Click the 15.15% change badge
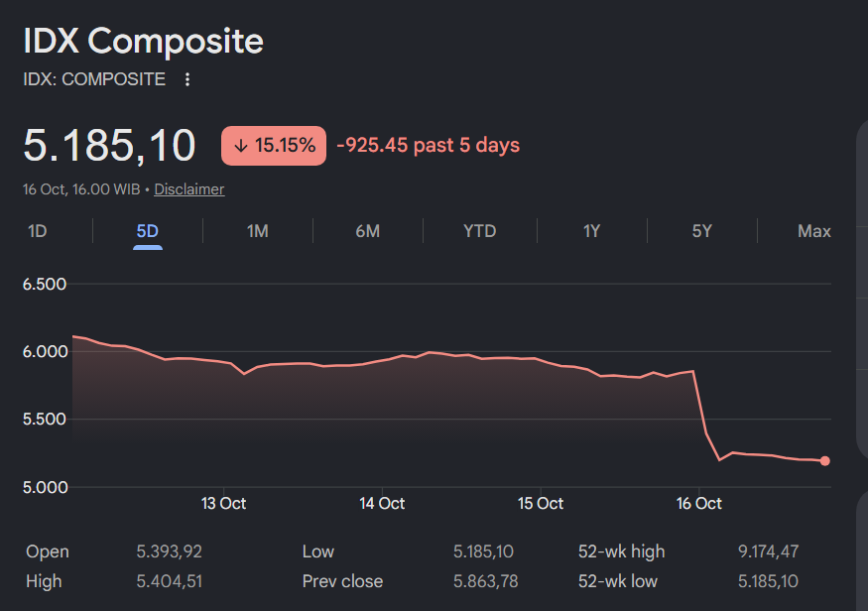 coord(274,146)
